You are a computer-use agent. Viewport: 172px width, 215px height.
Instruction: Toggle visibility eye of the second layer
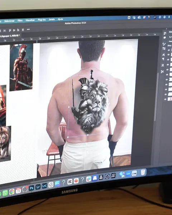tap(168, 55)
